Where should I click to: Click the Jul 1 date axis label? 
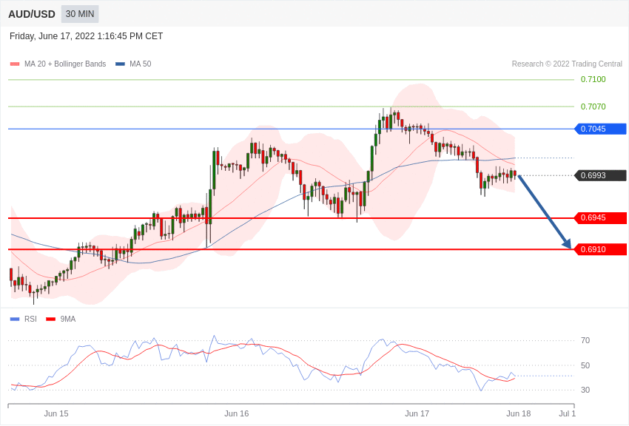point(568,413)
